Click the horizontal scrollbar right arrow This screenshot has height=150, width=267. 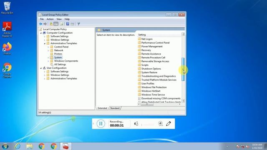click(180, 104)
